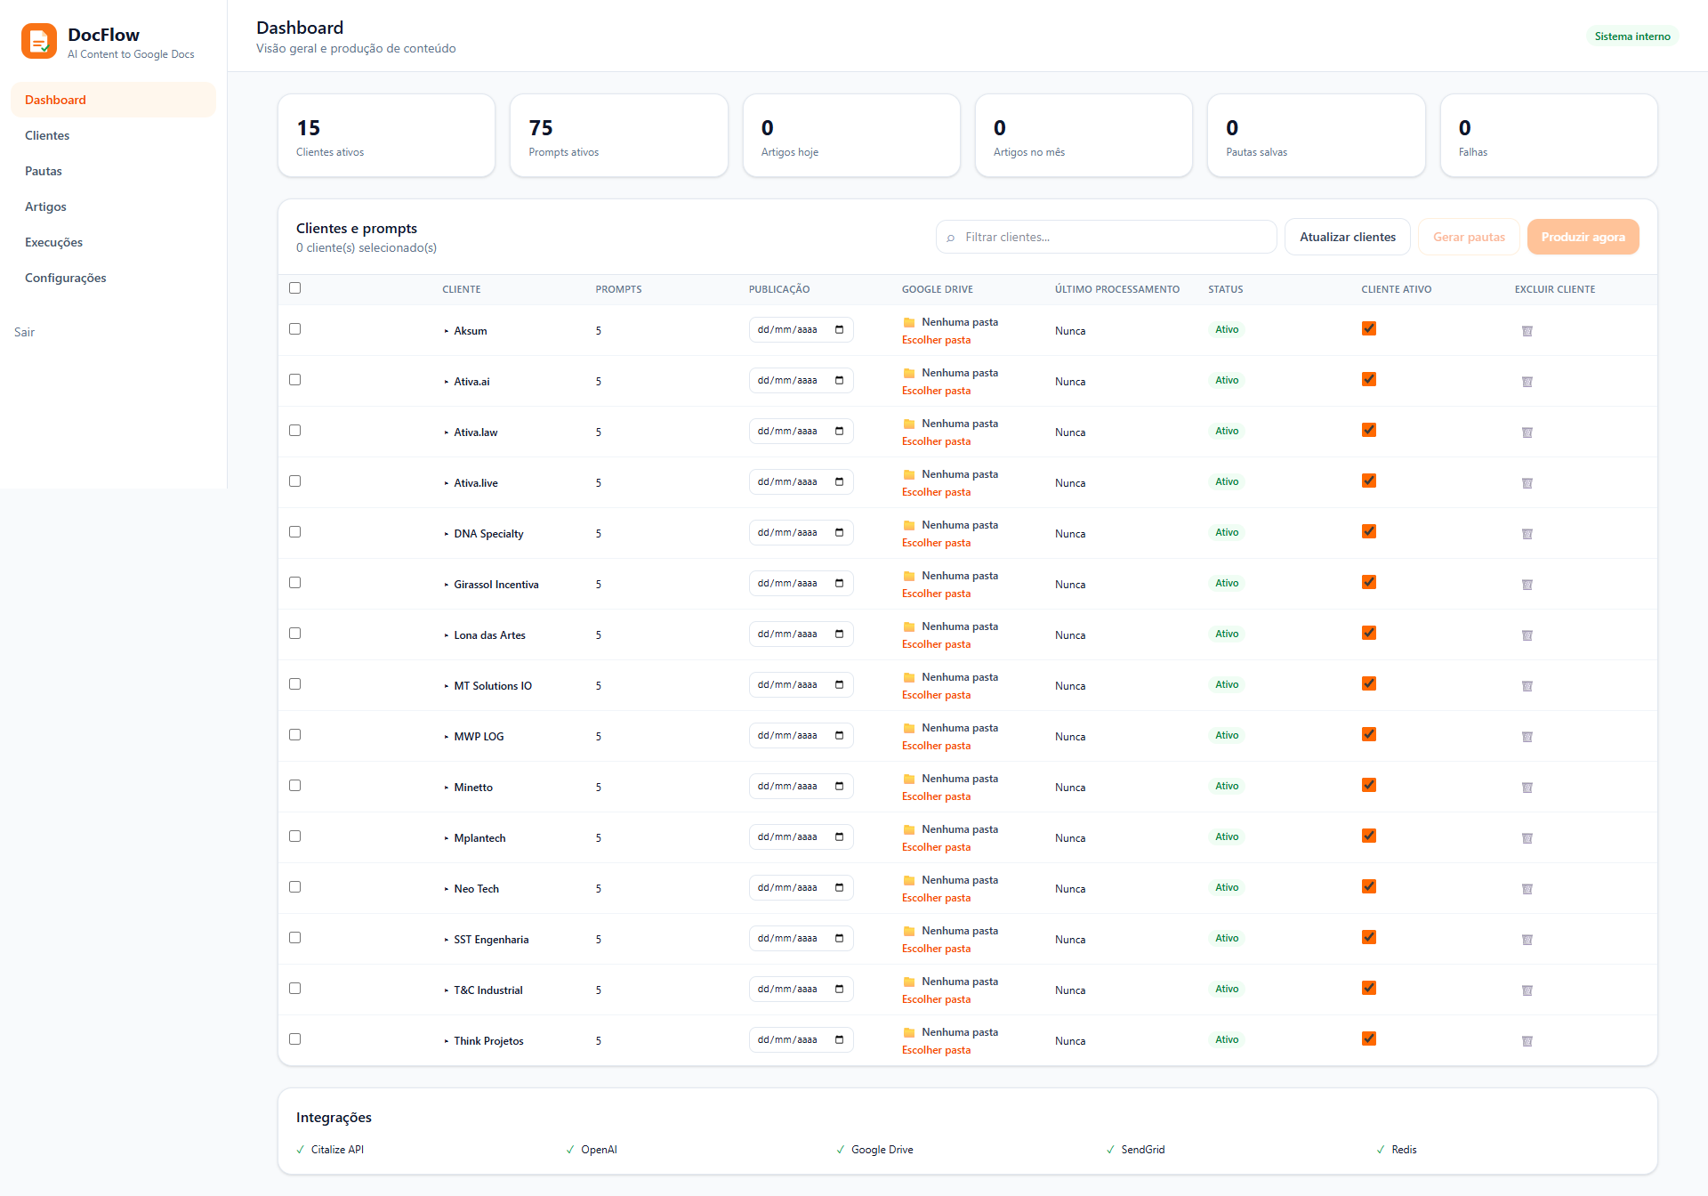
Task: Delete Think Projetos using trash icon
Action: [1527, 1041]
